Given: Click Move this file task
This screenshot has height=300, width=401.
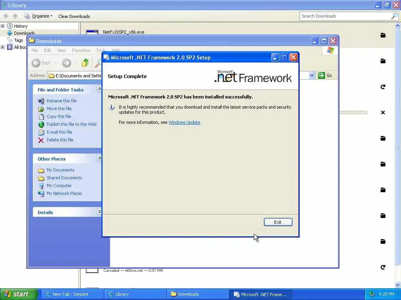Looking at the screenshot, I should click(59, 109).
